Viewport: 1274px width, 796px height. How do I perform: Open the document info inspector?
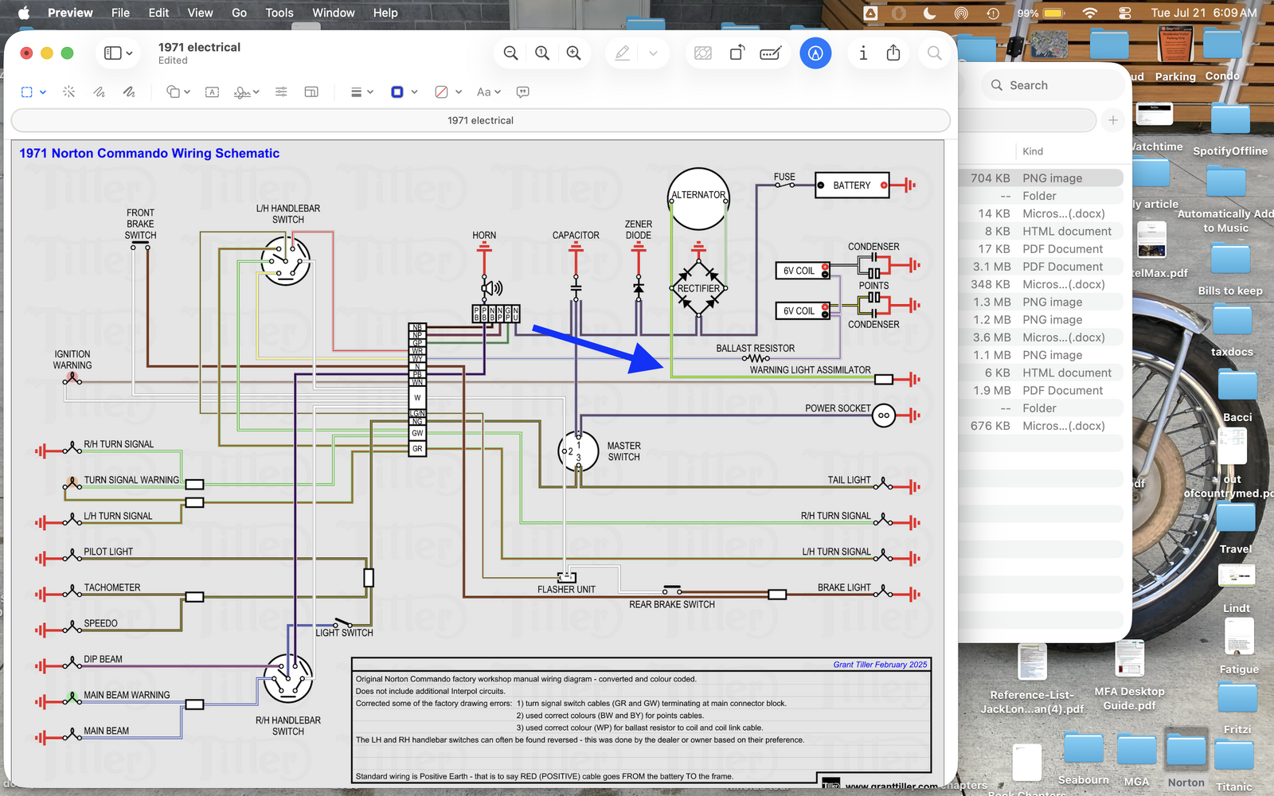[863, 53]
